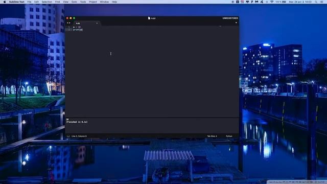Click the share-node status icon in menu bar
Viewport: 327px width, 184px height.
click(262, 2)
